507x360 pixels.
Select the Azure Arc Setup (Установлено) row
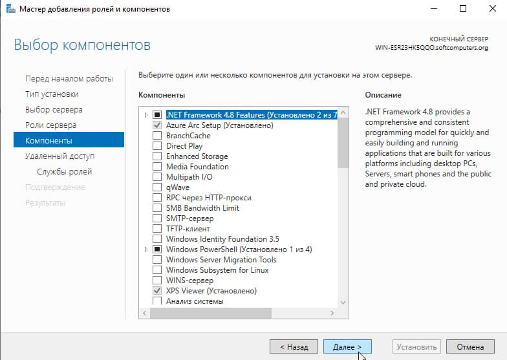click(x=220, y=125)
